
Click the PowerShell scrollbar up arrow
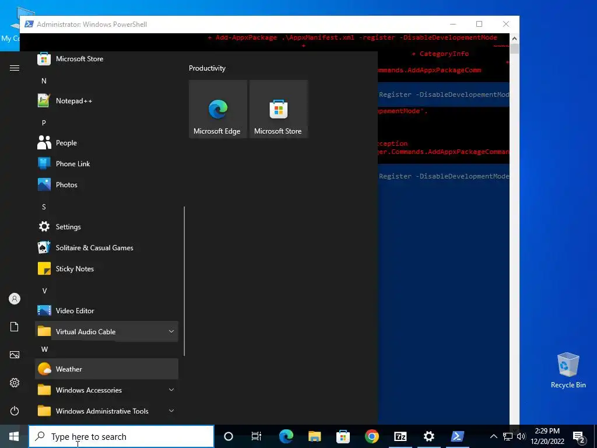514,38
